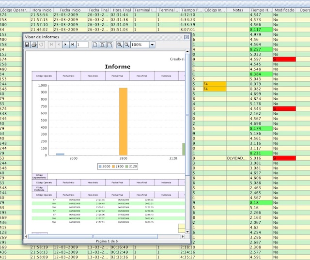This screenshot has height=260, width=310.
Task: Select the first yellow F4 cell
Action: [215, 84]
